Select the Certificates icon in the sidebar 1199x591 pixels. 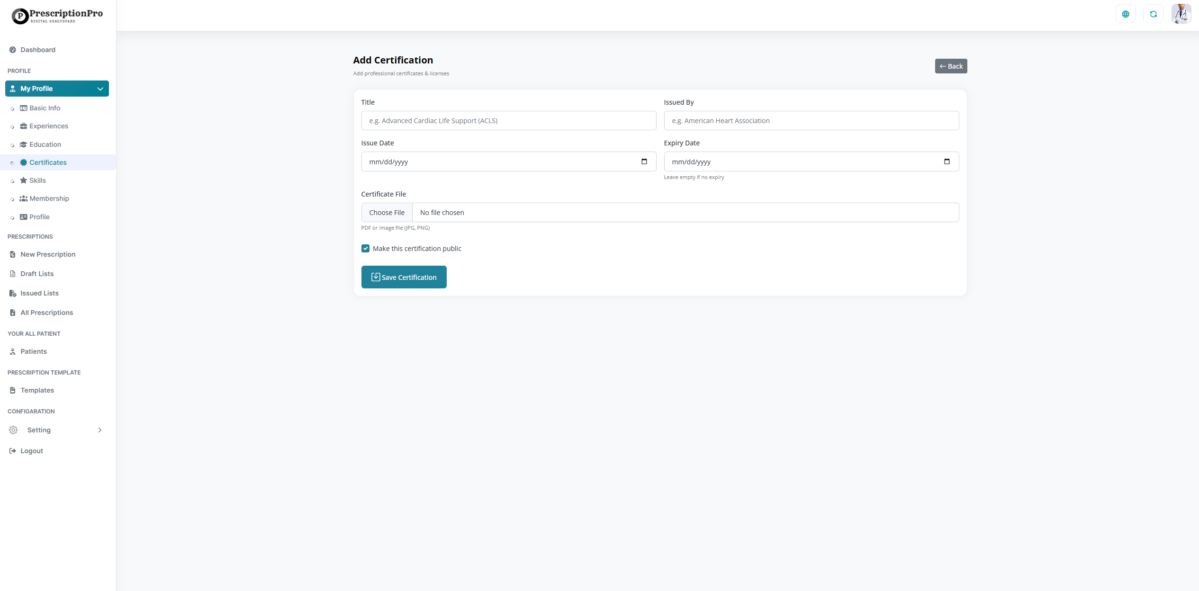(x=24, y=162)
